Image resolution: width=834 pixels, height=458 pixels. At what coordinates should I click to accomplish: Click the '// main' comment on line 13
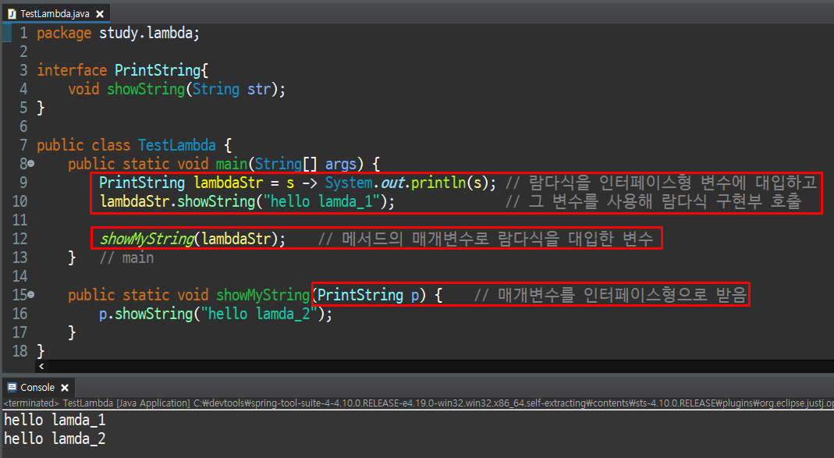[126, 257]
